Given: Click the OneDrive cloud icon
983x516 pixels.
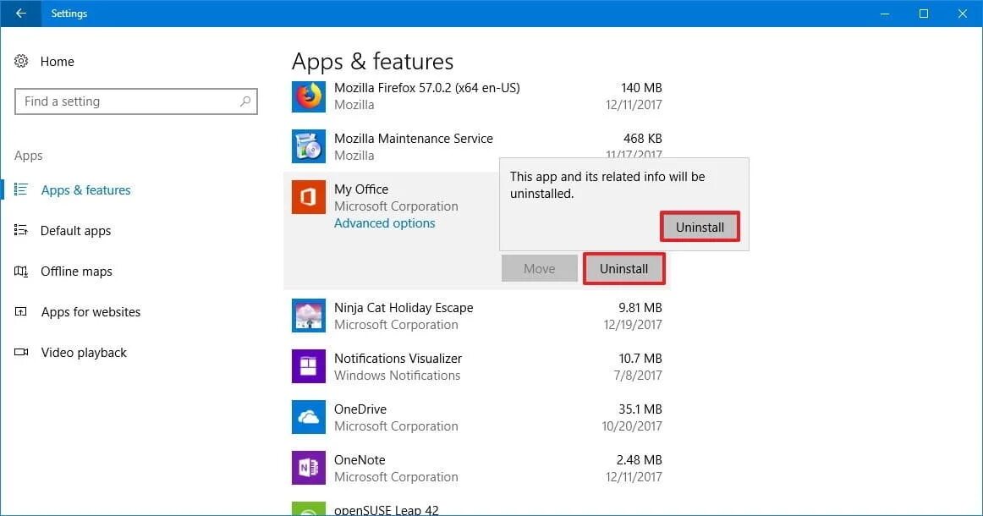Looking at the screenshot, I should 309,417.
